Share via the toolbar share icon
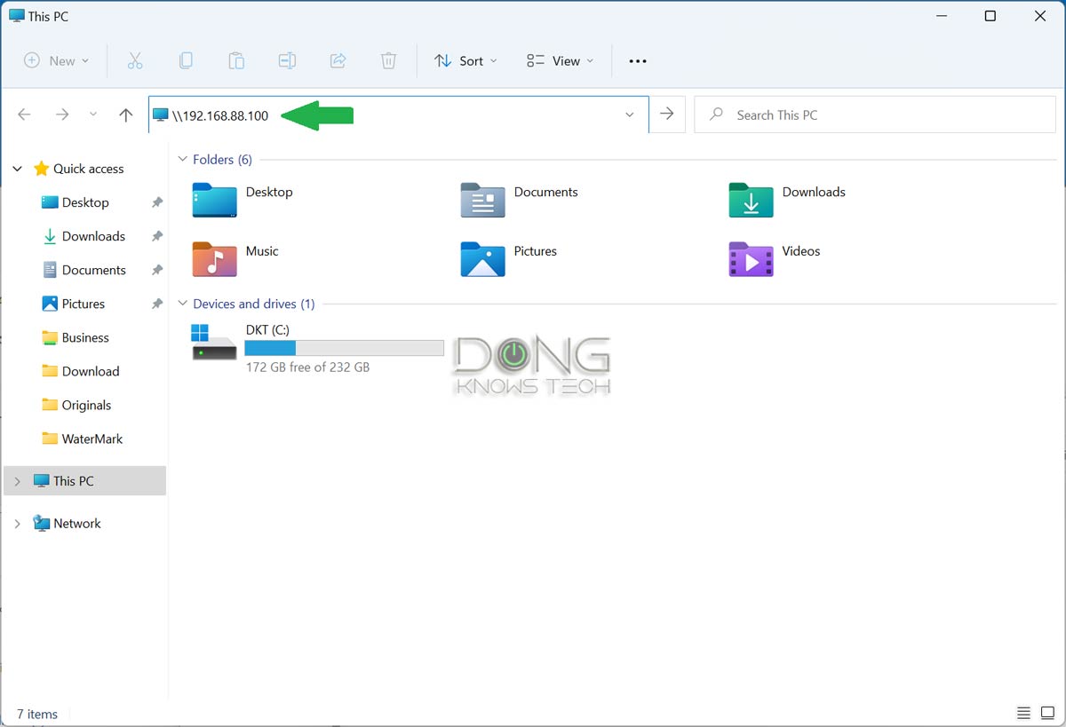The height and width of the screenshot is (727, 1066). [338, 60]
